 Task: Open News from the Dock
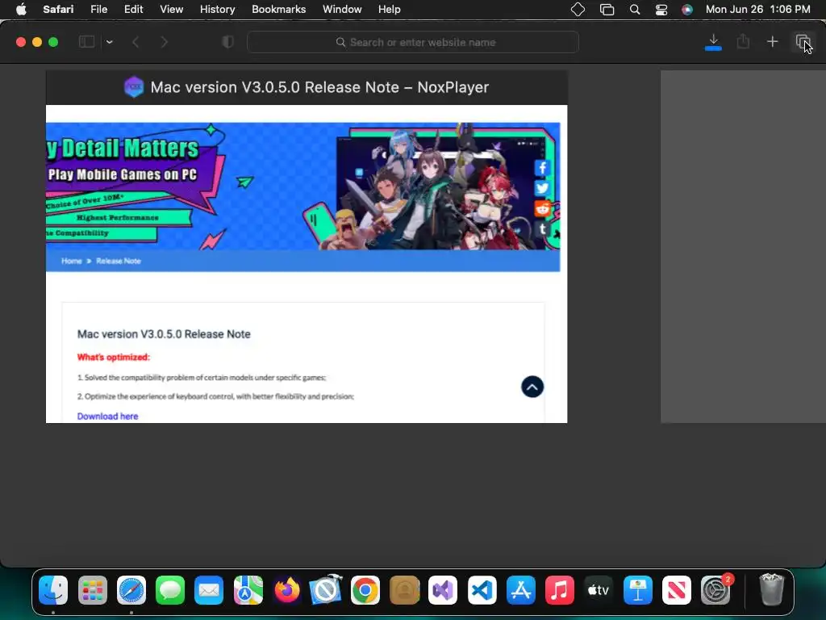click(x=677, y=590)
